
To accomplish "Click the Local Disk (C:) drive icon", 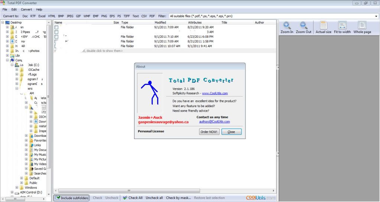I will click(17, 65).
